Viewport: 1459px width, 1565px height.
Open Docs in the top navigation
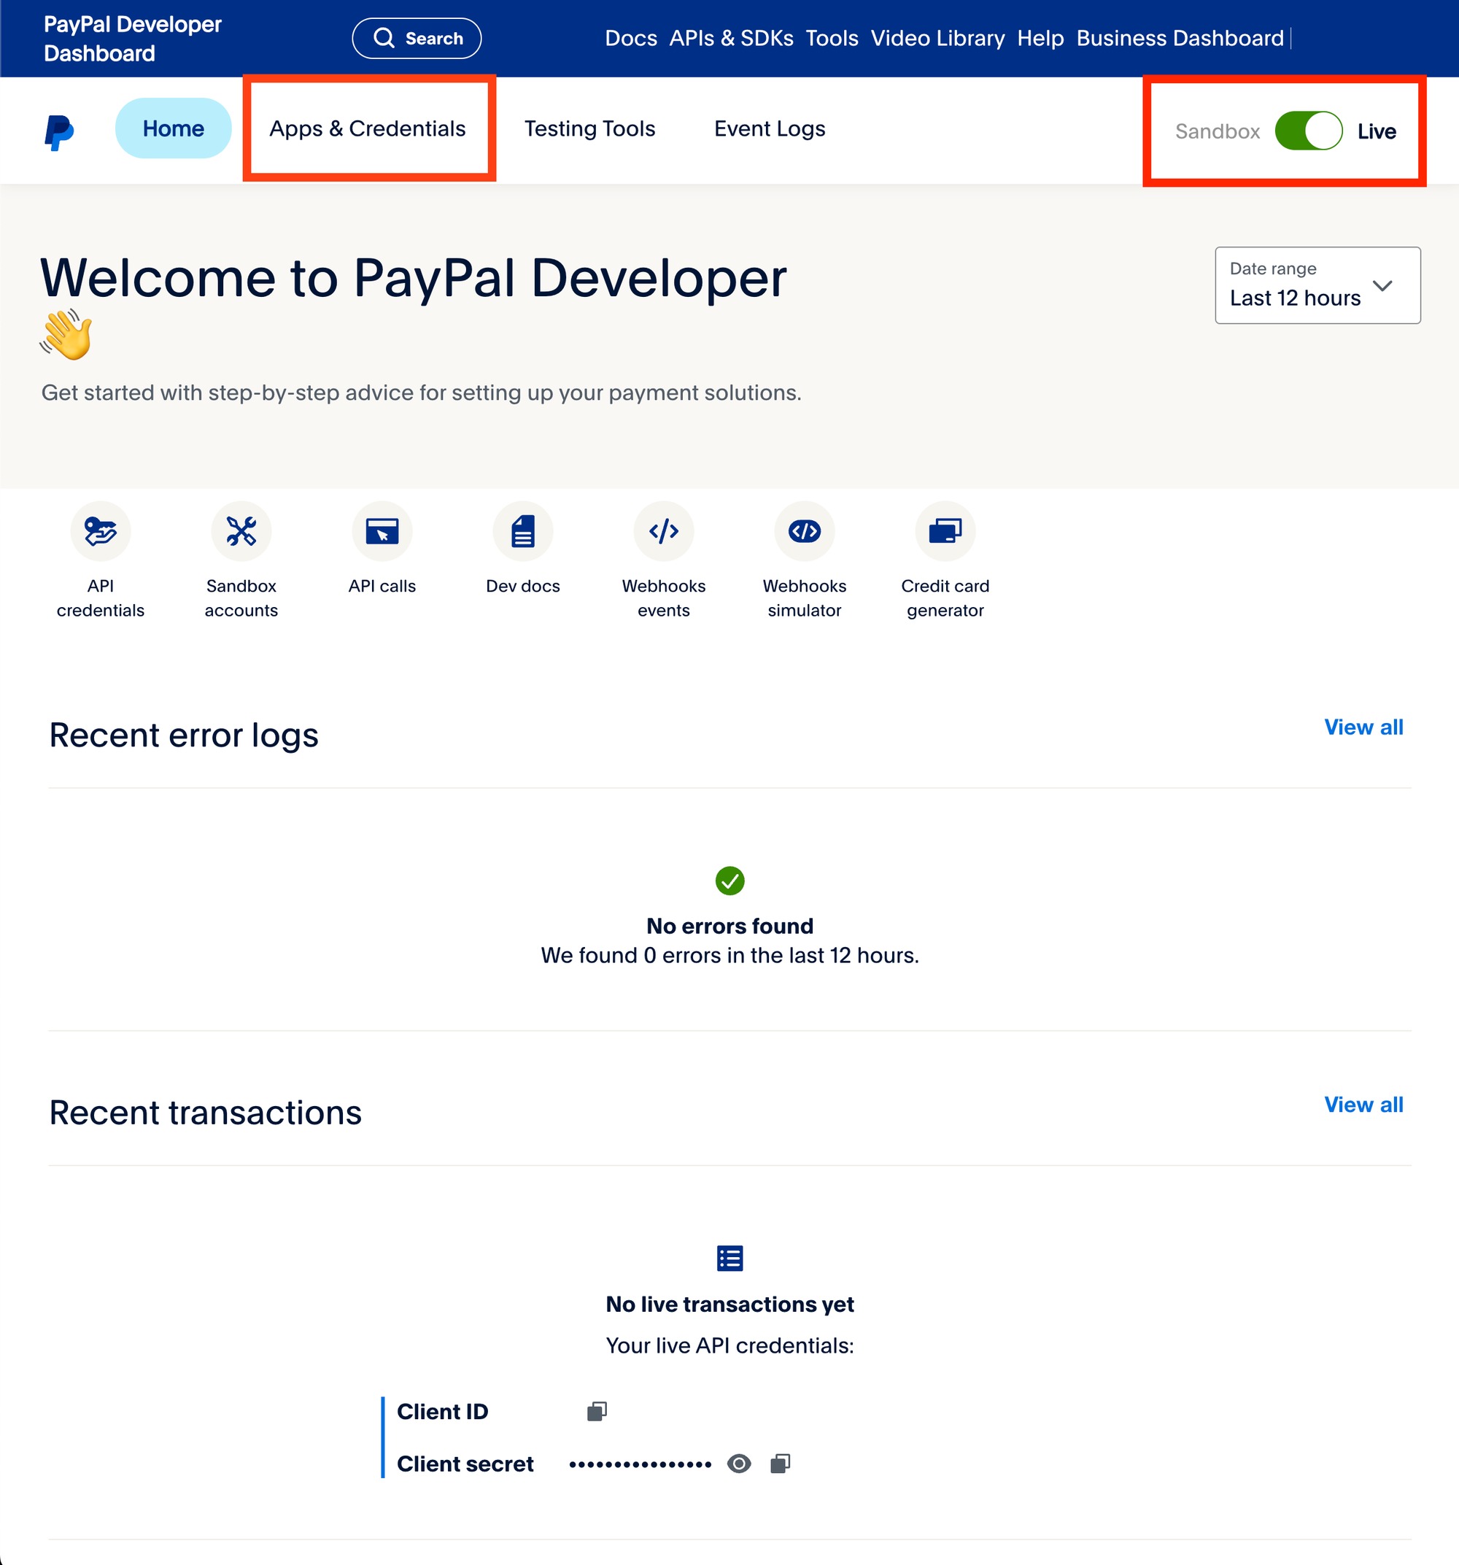[631, 38]
